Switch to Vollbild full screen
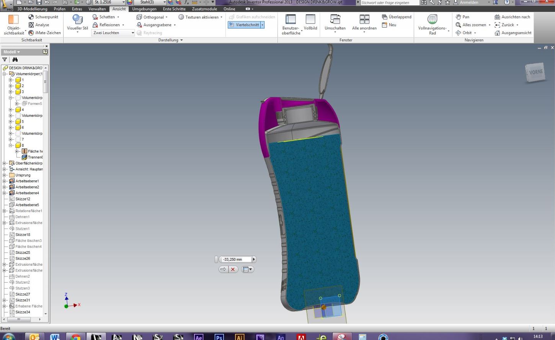This screenshot has height=340, width=555. tap(310, 22)
